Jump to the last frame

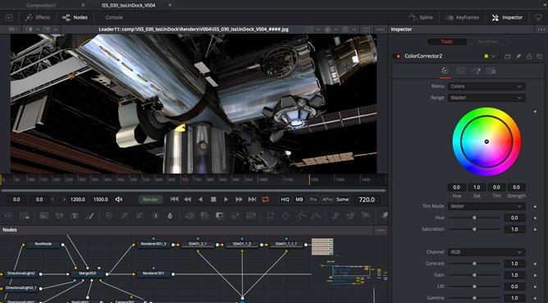coord(252,200)
